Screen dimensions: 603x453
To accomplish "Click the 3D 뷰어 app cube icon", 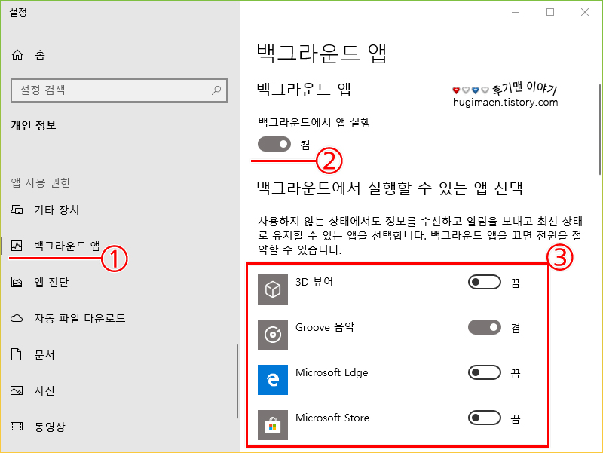I will 273,289.
